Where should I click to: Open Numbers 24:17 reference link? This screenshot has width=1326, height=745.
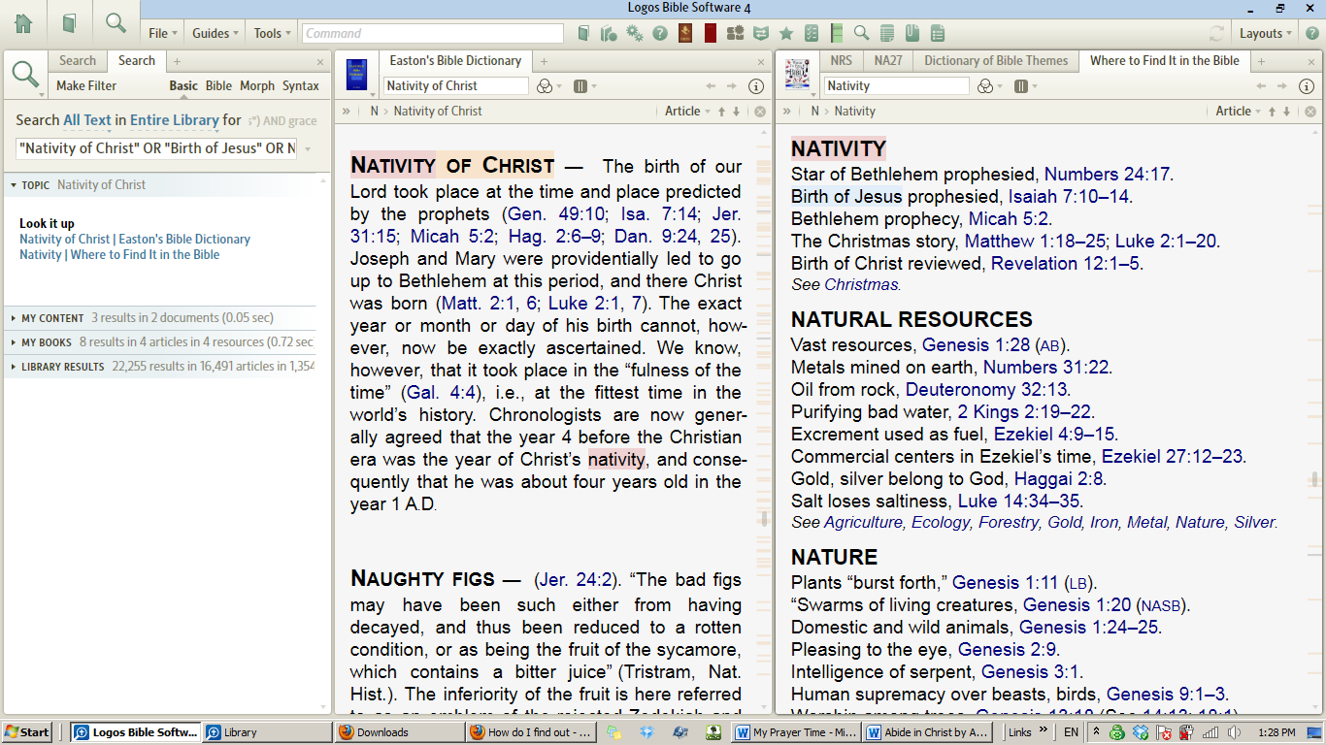[1107, 175]
